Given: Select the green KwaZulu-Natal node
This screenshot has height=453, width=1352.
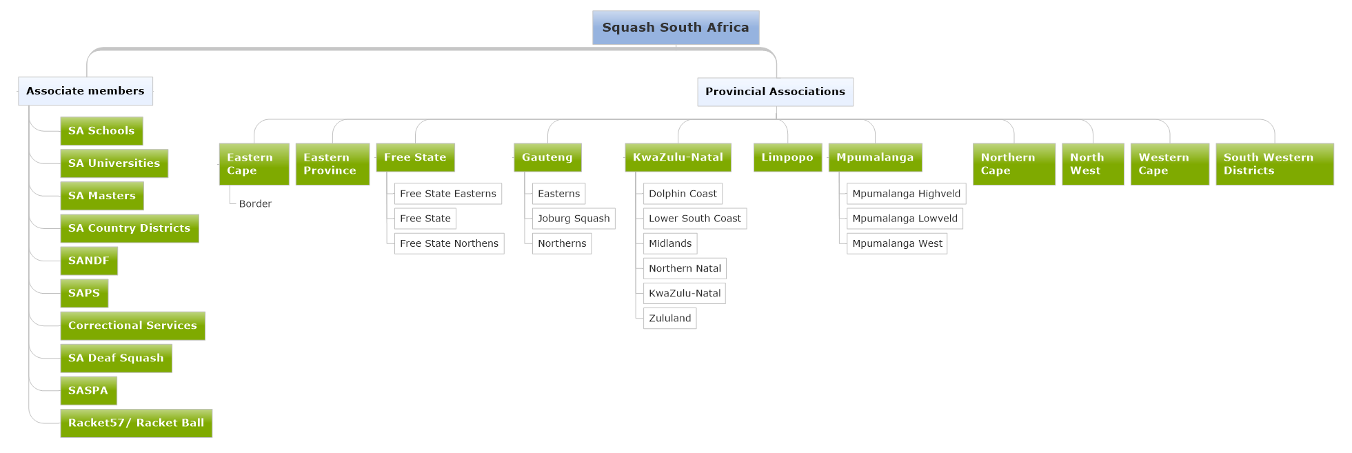Looking at the screenshot, I should click(x=678, y=157).
